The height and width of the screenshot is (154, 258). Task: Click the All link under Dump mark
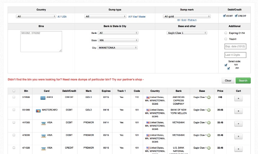(x=178, y=20)
